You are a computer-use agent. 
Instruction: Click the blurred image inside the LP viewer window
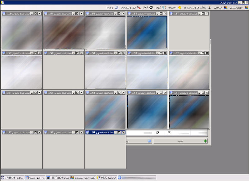pos(22,32)
